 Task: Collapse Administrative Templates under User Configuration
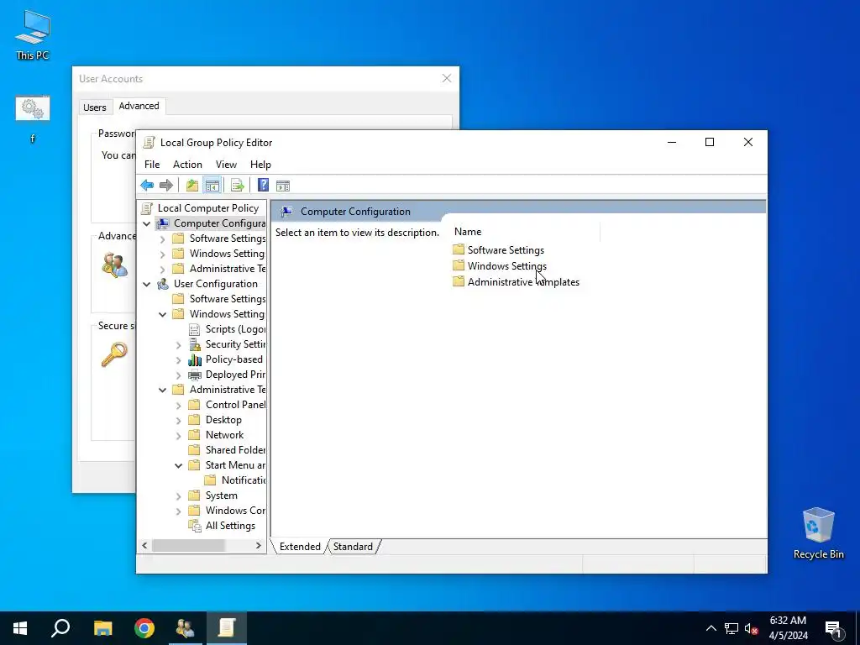click(x=162, y=390)
